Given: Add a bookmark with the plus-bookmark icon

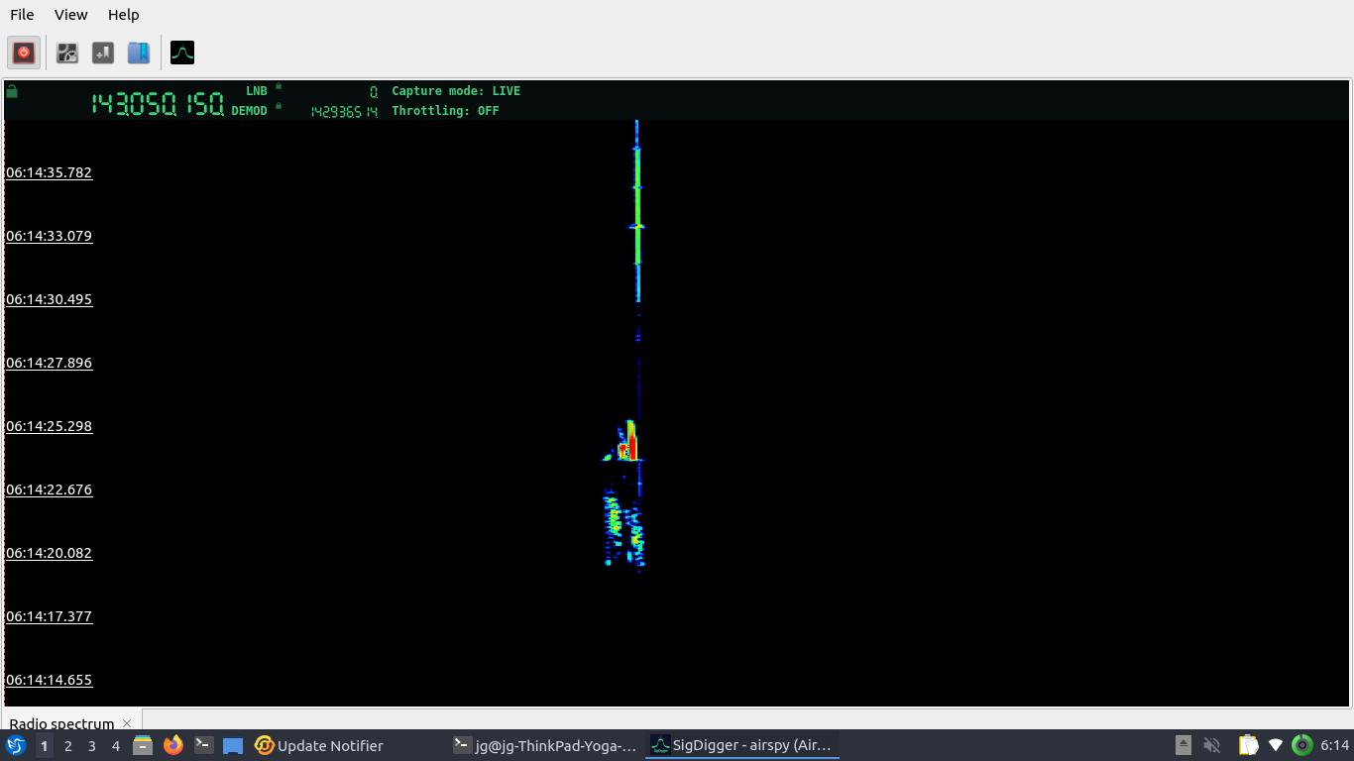Looking at the screenshot, I should pos(103,53).
